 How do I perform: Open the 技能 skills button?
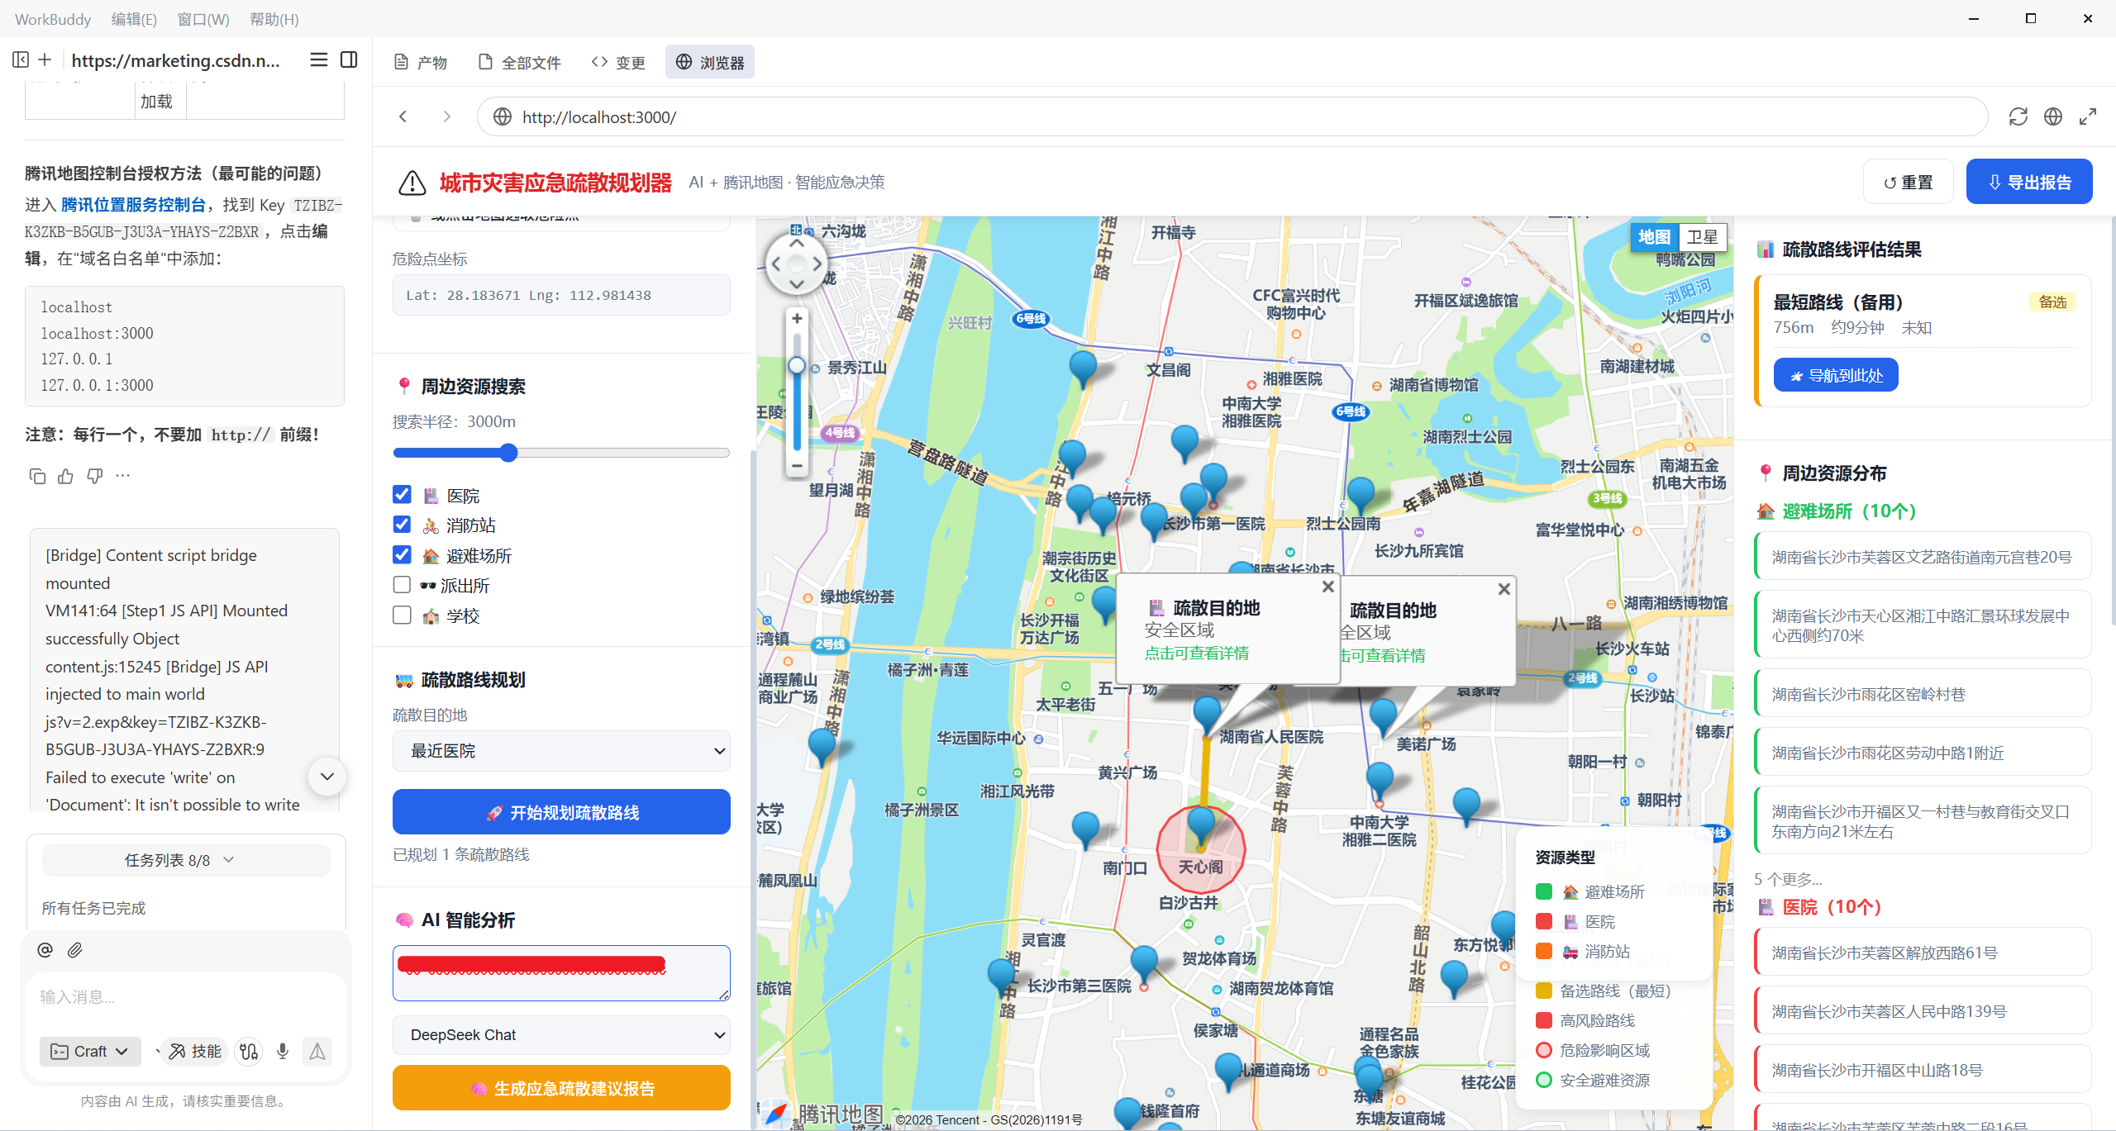pos(195,1051)
